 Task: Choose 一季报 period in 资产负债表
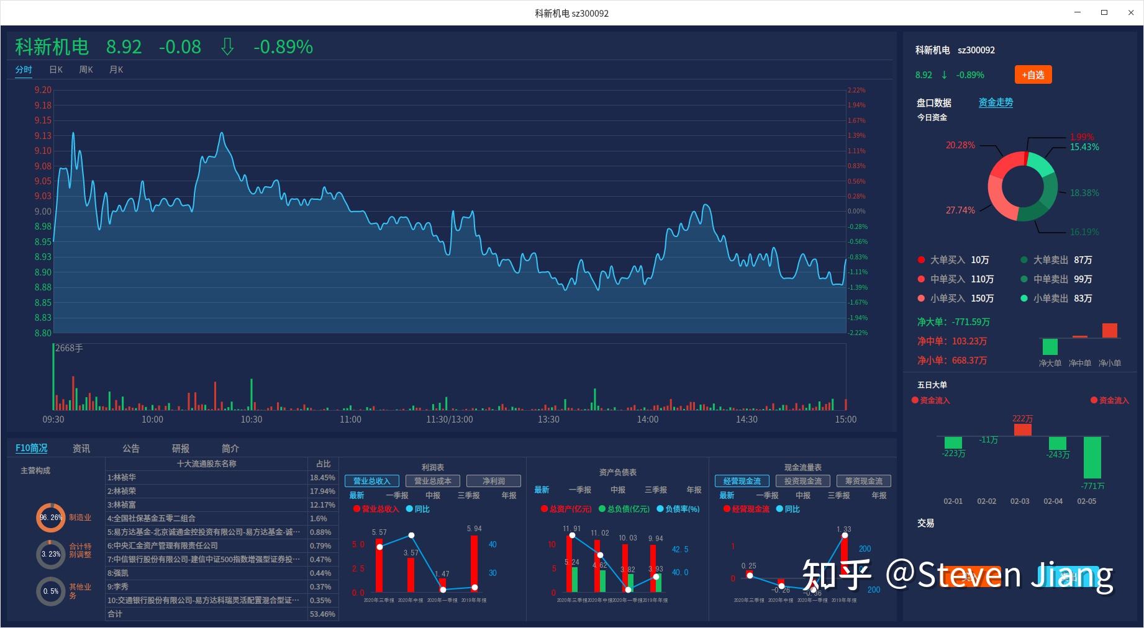point(580,490)
